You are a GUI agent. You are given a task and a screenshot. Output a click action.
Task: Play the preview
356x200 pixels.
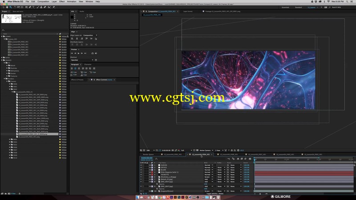tap(79, 53)
